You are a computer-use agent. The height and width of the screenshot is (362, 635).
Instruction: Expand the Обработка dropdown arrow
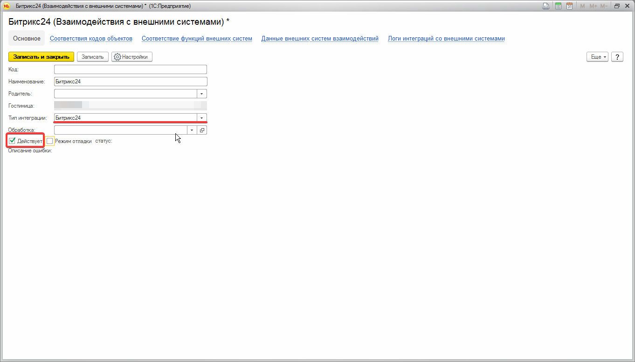[192, 130]
